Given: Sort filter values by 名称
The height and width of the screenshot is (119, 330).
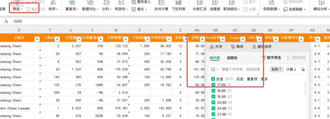Looking at the screenshot, I should click(276, 69).
